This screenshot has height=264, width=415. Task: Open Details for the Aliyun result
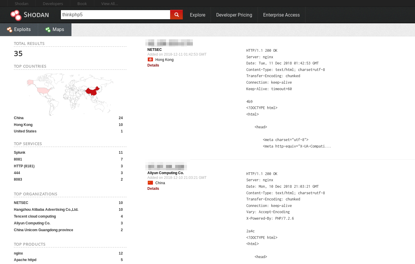(x=153, y=189)
